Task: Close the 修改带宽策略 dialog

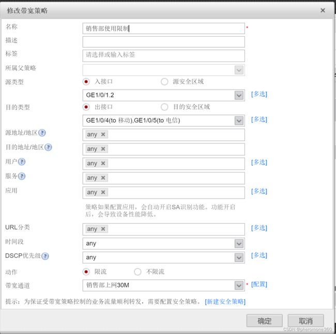Action: [323, 10]
